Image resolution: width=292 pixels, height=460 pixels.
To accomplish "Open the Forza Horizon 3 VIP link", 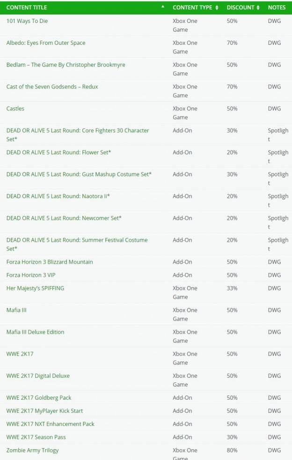I will (31, 275).
